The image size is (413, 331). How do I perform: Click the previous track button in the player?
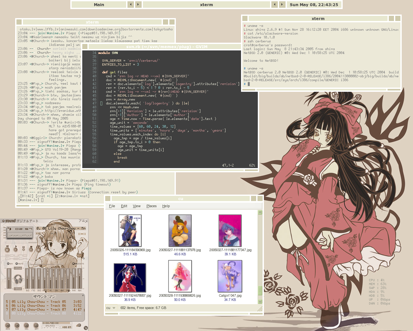coord(7,250)
